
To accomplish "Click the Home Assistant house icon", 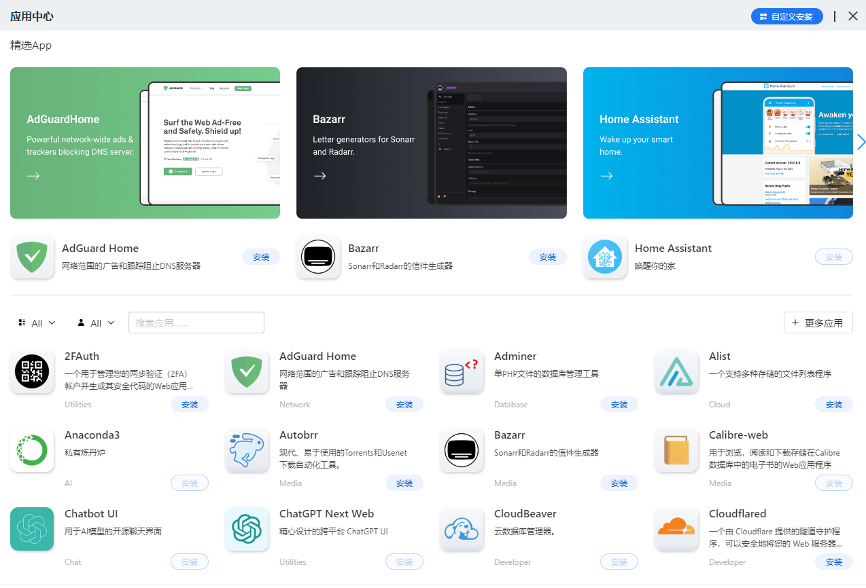I will (x=605, y=257).
